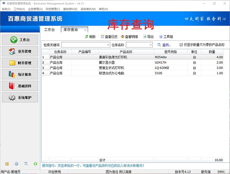Viewport: 230px width, 174px height.
Task: Open 财务管理 in the sidebar
Action: tap(20, 63)
